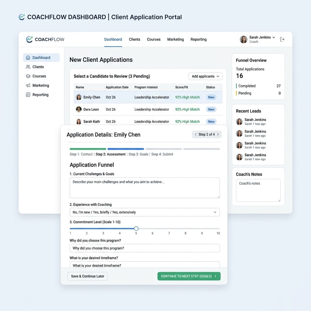Open Courses graduation cap icon in sidebar
Viewport: 311px width, 311px height.
(28, 76)
